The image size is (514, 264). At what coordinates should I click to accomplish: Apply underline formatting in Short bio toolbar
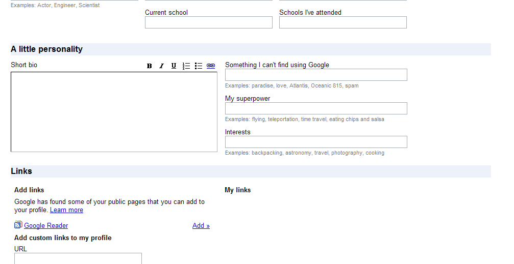[x=174, y=66]
